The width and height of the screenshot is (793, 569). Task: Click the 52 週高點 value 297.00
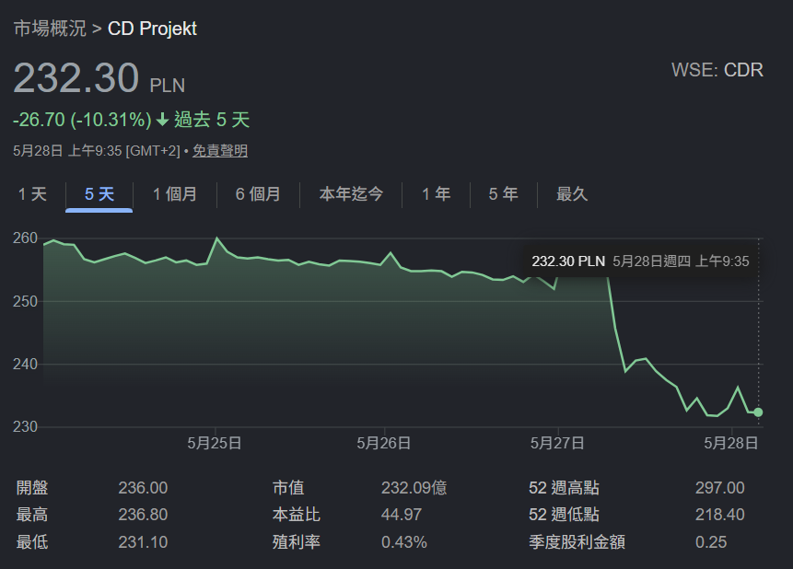719,488
